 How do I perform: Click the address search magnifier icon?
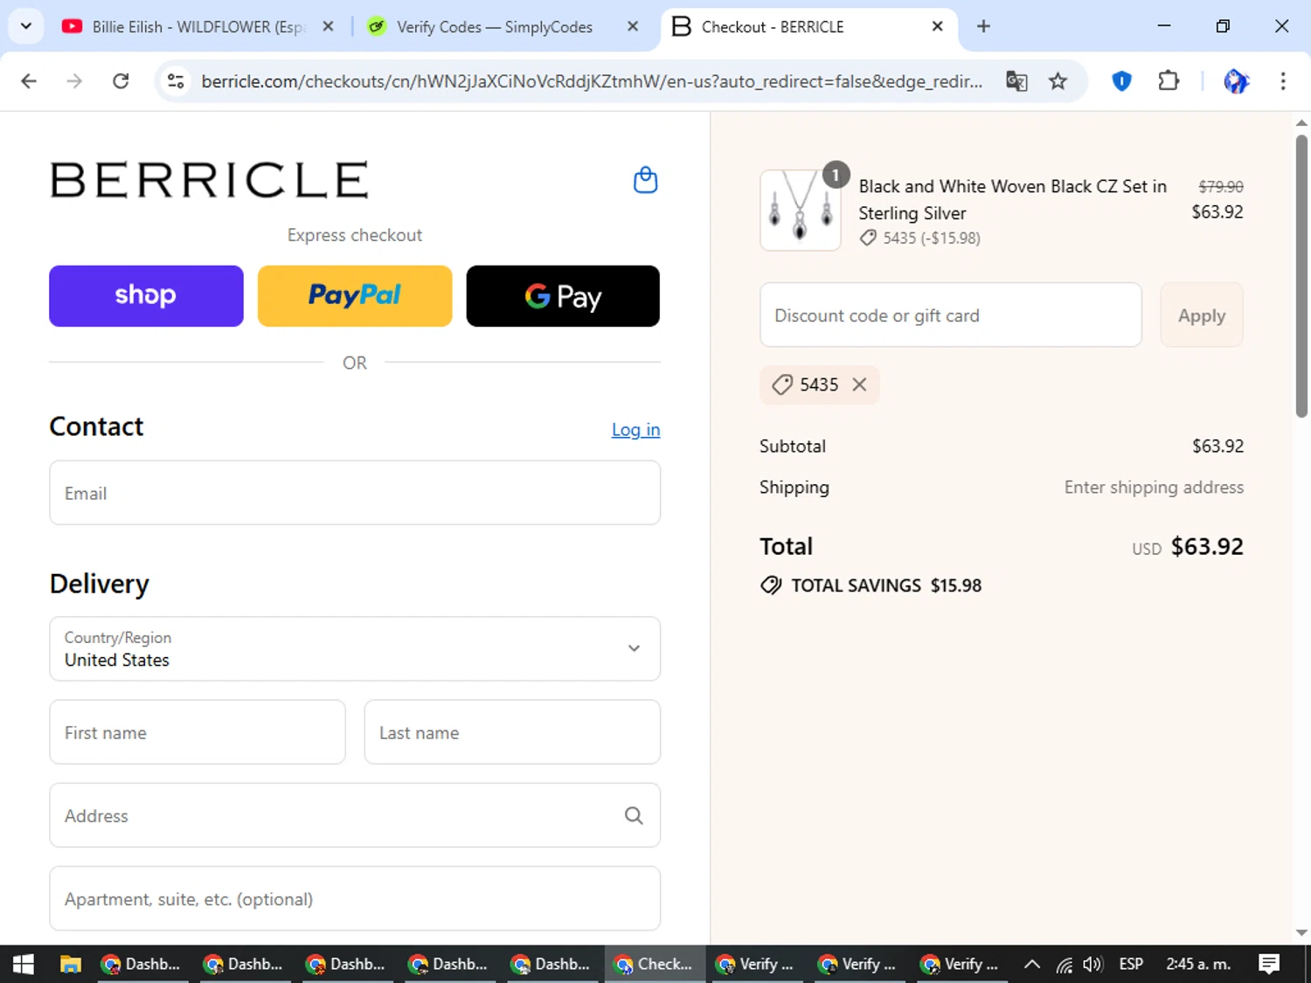pyautogui.click(x=634, y=815)
